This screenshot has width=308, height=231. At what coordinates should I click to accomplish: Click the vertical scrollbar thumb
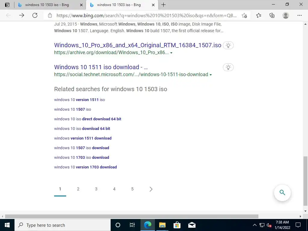click(x=305, y=181)
